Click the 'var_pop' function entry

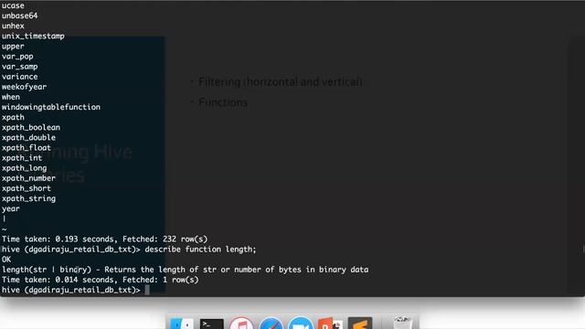17,57
